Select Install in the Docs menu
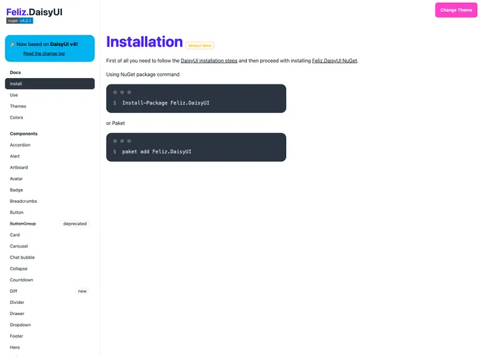Image resolution: width=480 pixels, height=357 pixels. click(x=49, y=84)
